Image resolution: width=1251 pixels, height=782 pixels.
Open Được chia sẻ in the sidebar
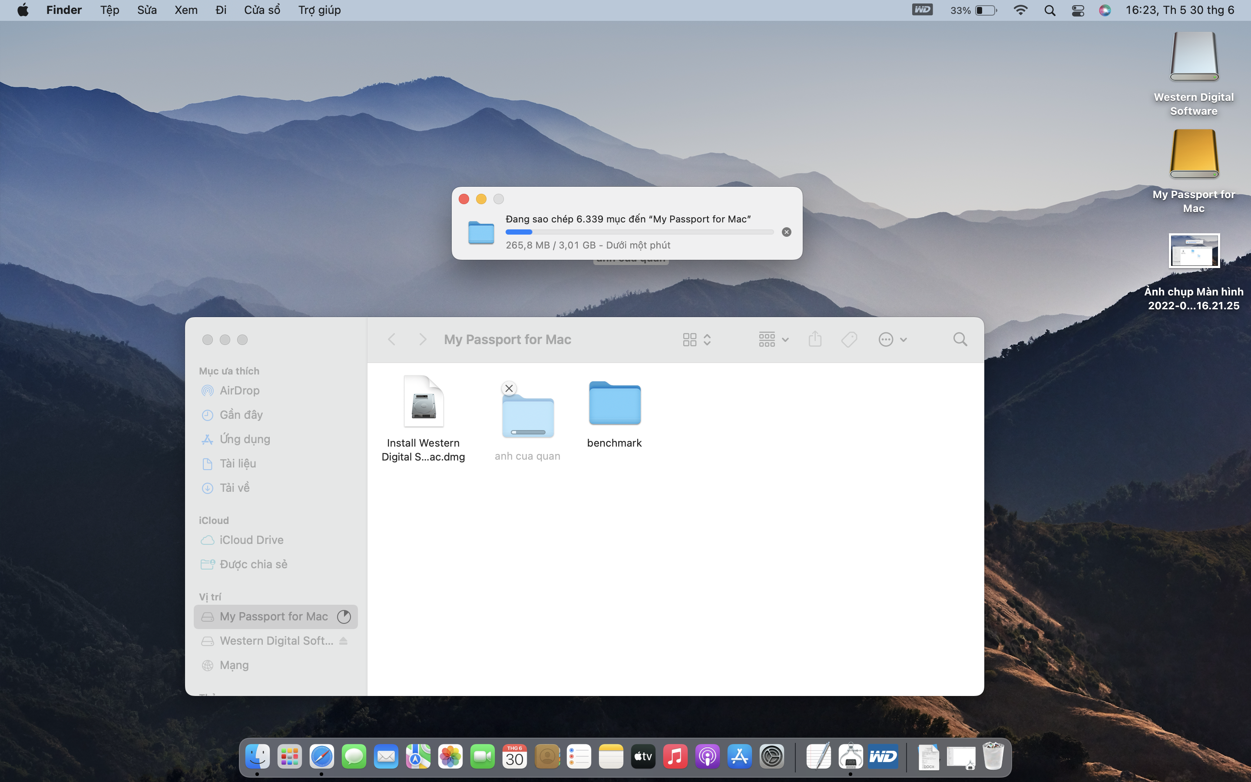275,564
